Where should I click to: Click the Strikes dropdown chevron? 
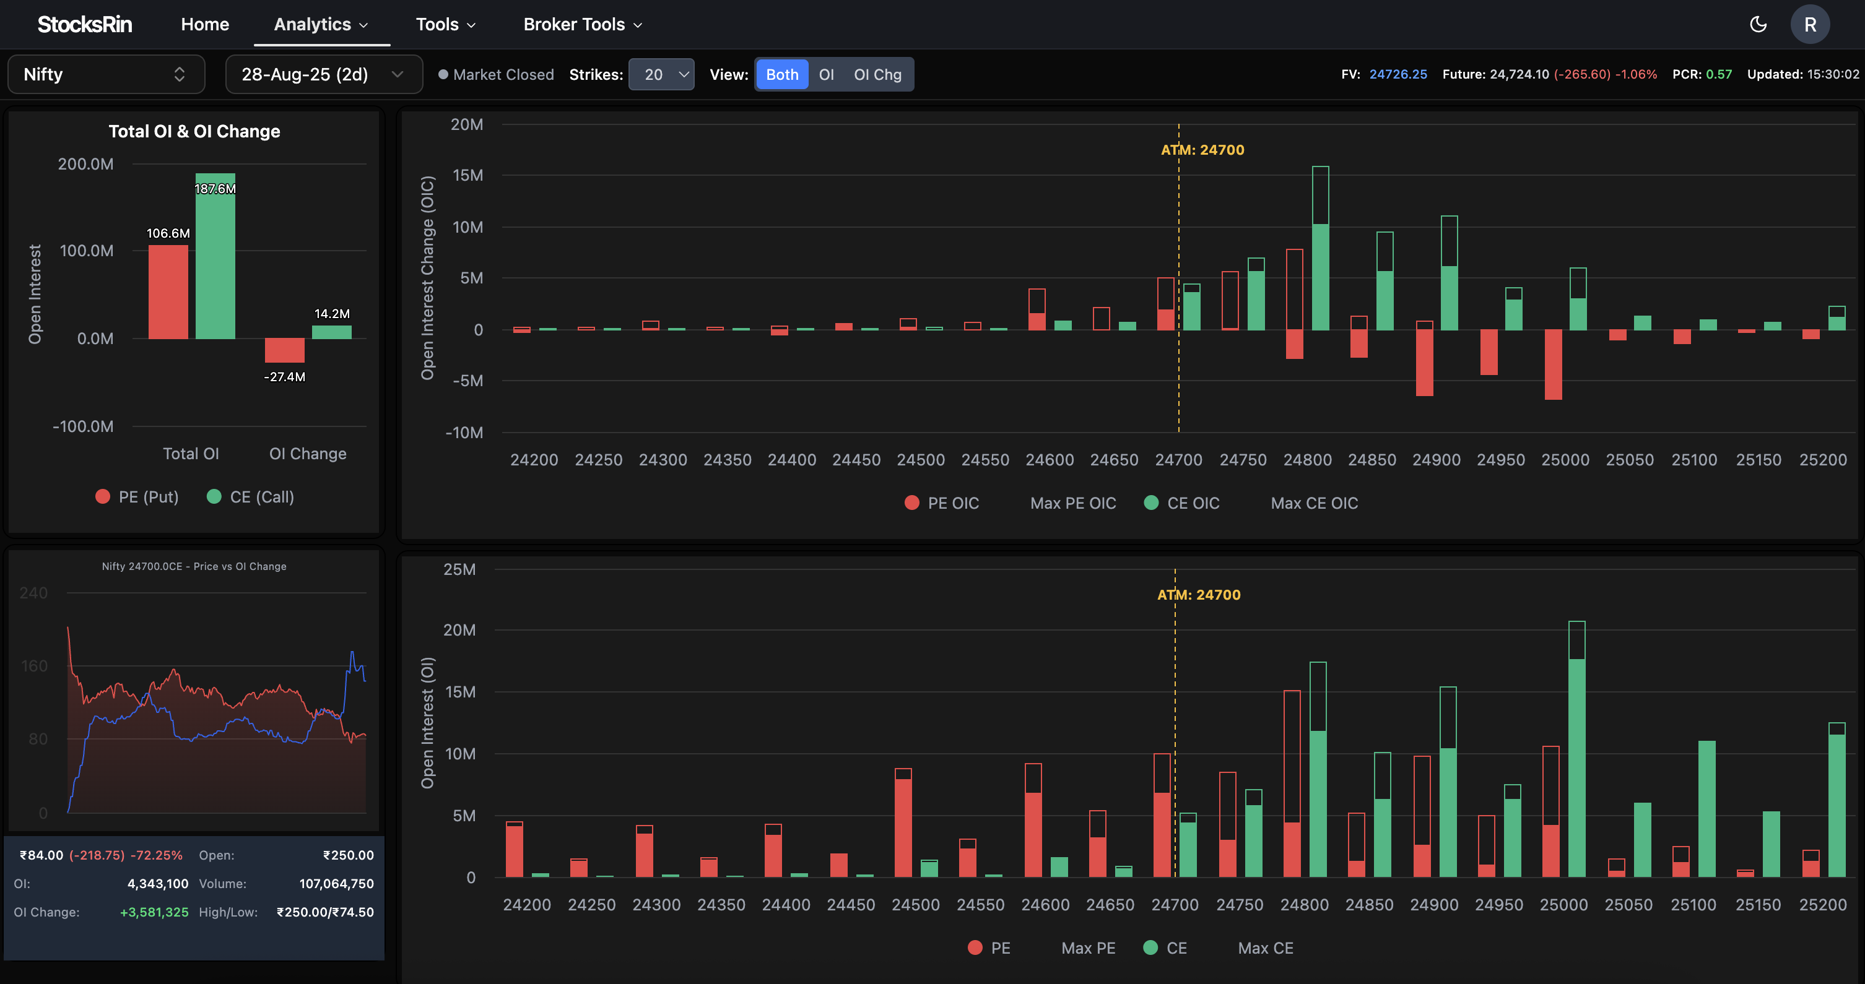(683, 74)
